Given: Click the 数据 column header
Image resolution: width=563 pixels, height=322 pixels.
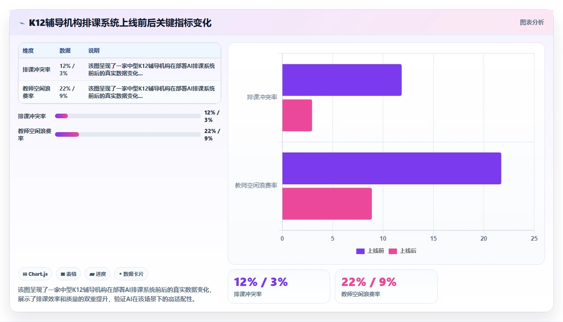Looking at the screenshot, I should coord(65,51).
